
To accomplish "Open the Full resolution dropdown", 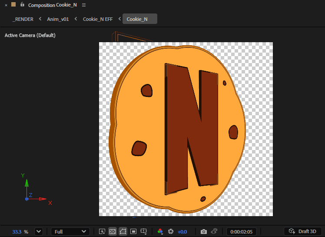I will point(70,231).
